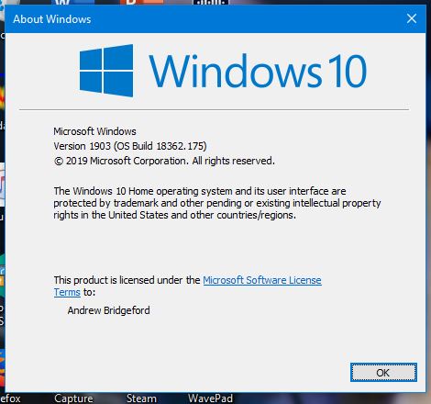The height and width of the screenshot is (404, 431).
Task: Click the licensee name 'Andrew Bridgeford'
Action: [x=108, y=310]
